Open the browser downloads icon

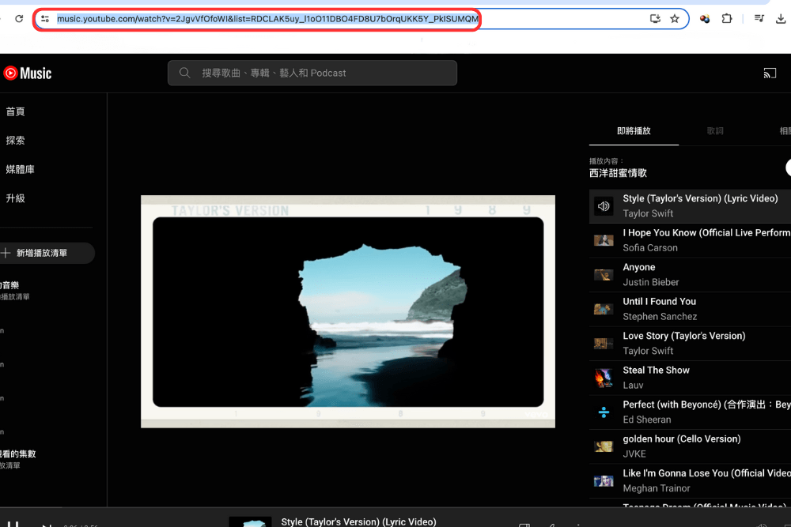point(781,19)
